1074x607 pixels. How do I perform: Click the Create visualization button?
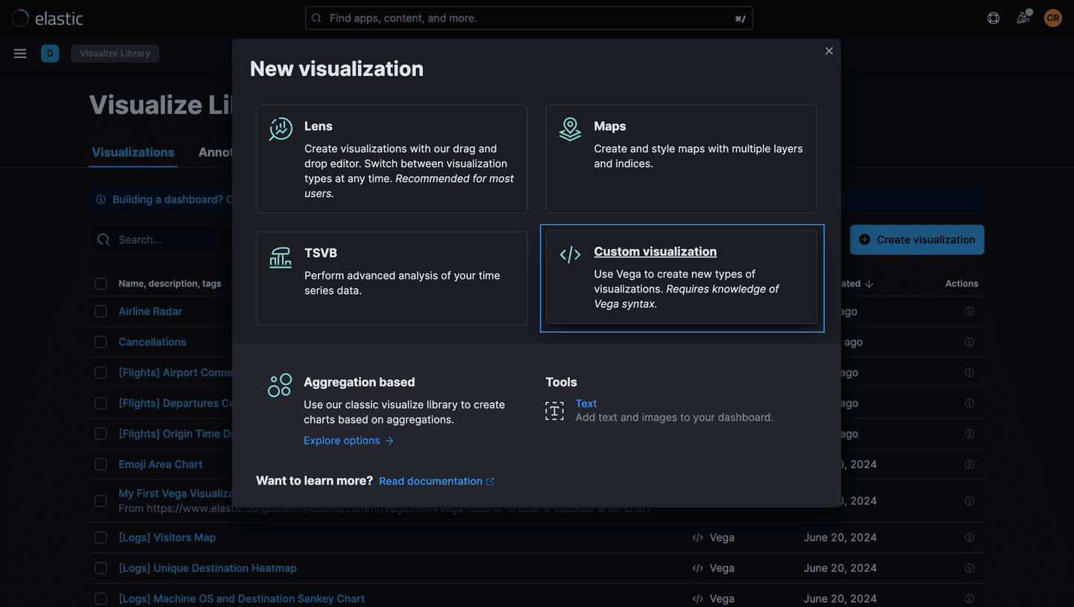[917, 239]
